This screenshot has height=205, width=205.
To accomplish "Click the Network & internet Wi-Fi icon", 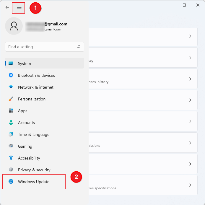I will click(11, 87).
